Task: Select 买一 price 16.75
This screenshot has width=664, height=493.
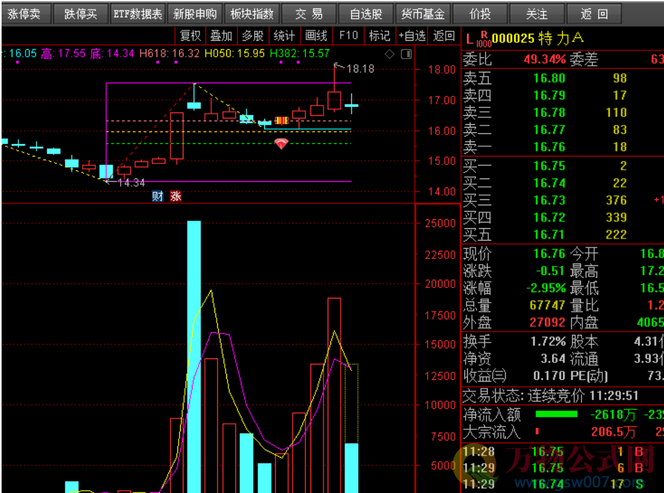Action: (x=549, y=166)
